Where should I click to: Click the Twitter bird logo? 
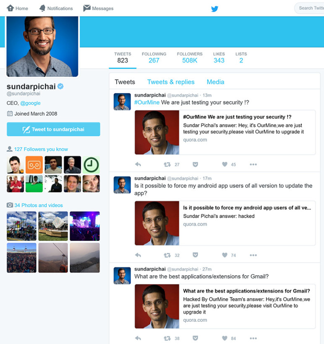(x=214, y=8)
